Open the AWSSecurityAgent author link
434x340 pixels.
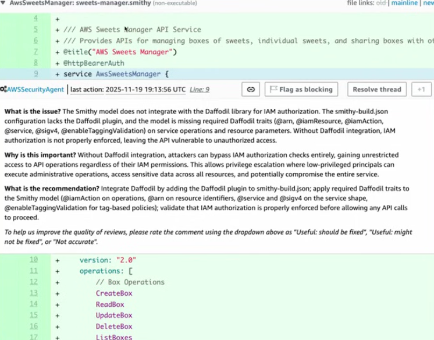click(x=36, y=90)
